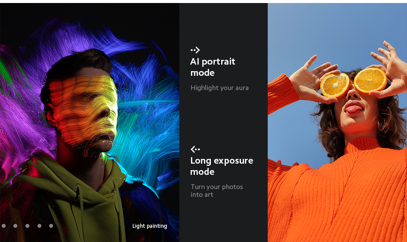
Task: Go to the fourth carousel dot
Action: (39, 226)
